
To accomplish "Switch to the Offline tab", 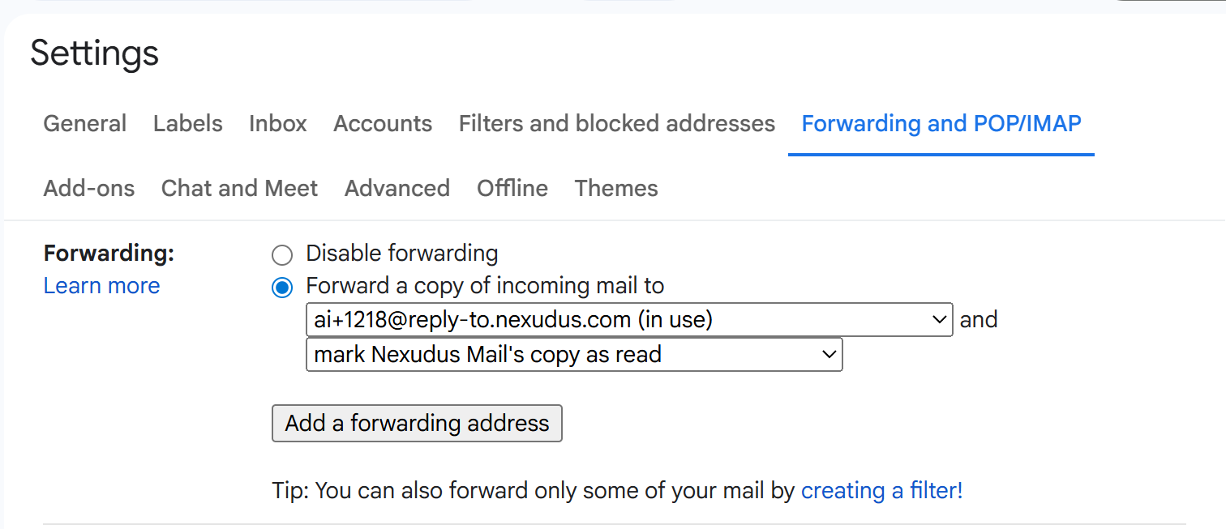I will point(512,188).
